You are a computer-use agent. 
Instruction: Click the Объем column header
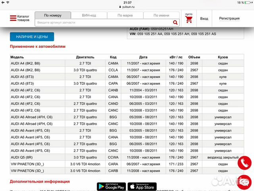point(194,57)
